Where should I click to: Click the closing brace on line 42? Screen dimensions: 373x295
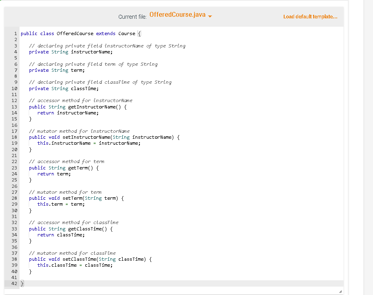point(22,283)
